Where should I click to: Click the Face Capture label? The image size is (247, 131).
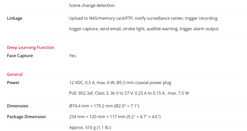20,56
